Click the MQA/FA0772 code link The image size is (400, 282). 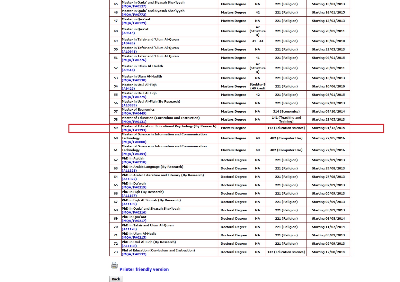pos(134,14)
